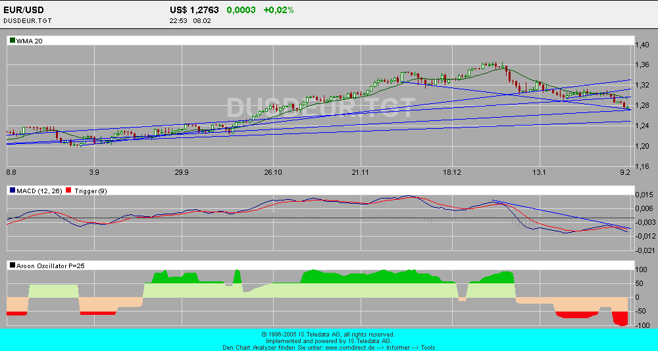Click the WMA 20 green legend swatch

13,41
